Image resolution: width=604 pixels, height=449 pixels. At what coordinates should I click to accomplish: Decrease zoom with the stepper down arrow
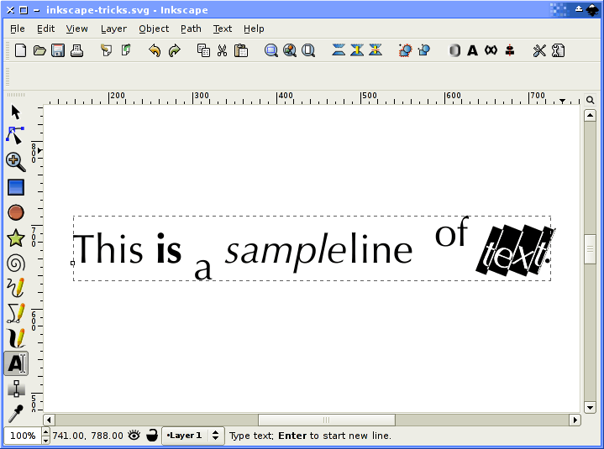tap(46, 440)
